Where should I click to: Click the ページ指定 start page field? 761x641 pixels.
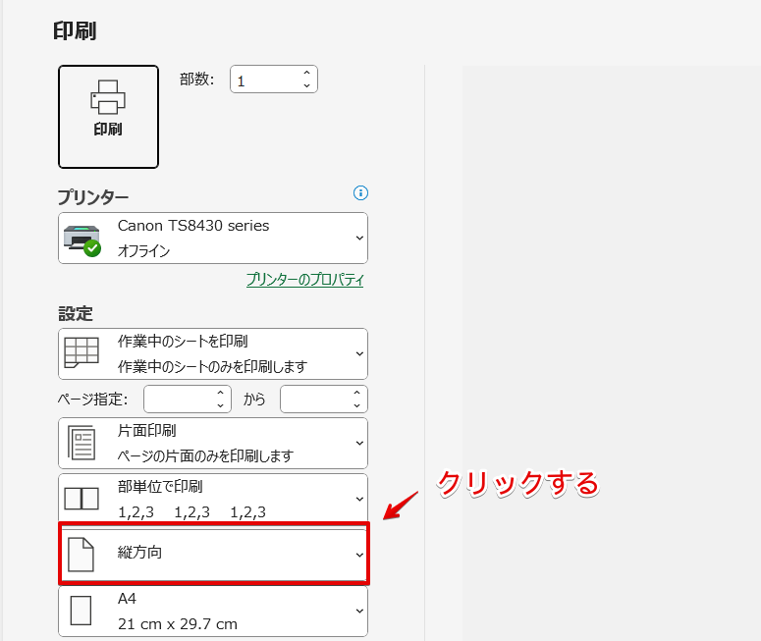click(x=188, y=399)
